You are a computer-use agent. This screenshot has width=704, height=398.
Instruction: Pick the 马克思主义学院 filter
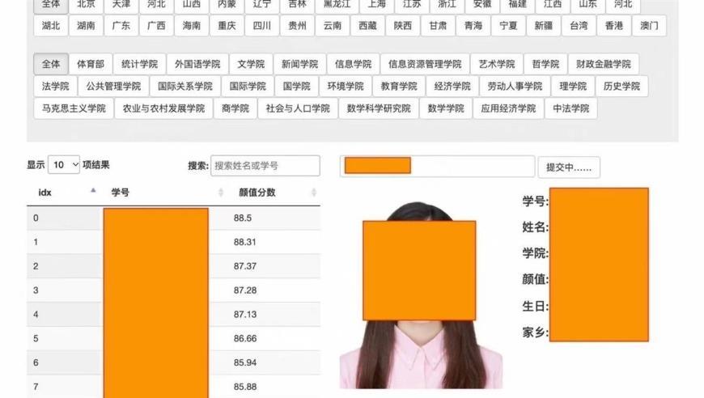[x=74, y=108]
